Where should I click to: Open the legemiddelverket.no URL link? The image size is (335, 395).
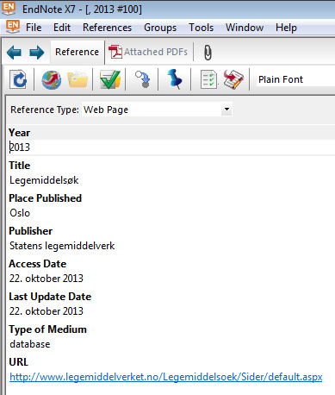[166, 377]
